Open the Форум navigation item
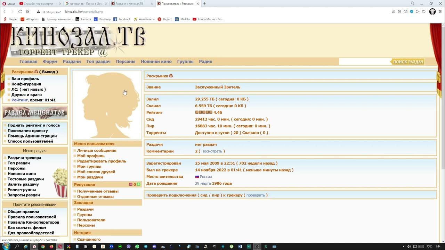Image resolution: width=445 pixels, height=250 pixels. coord(50,61)
